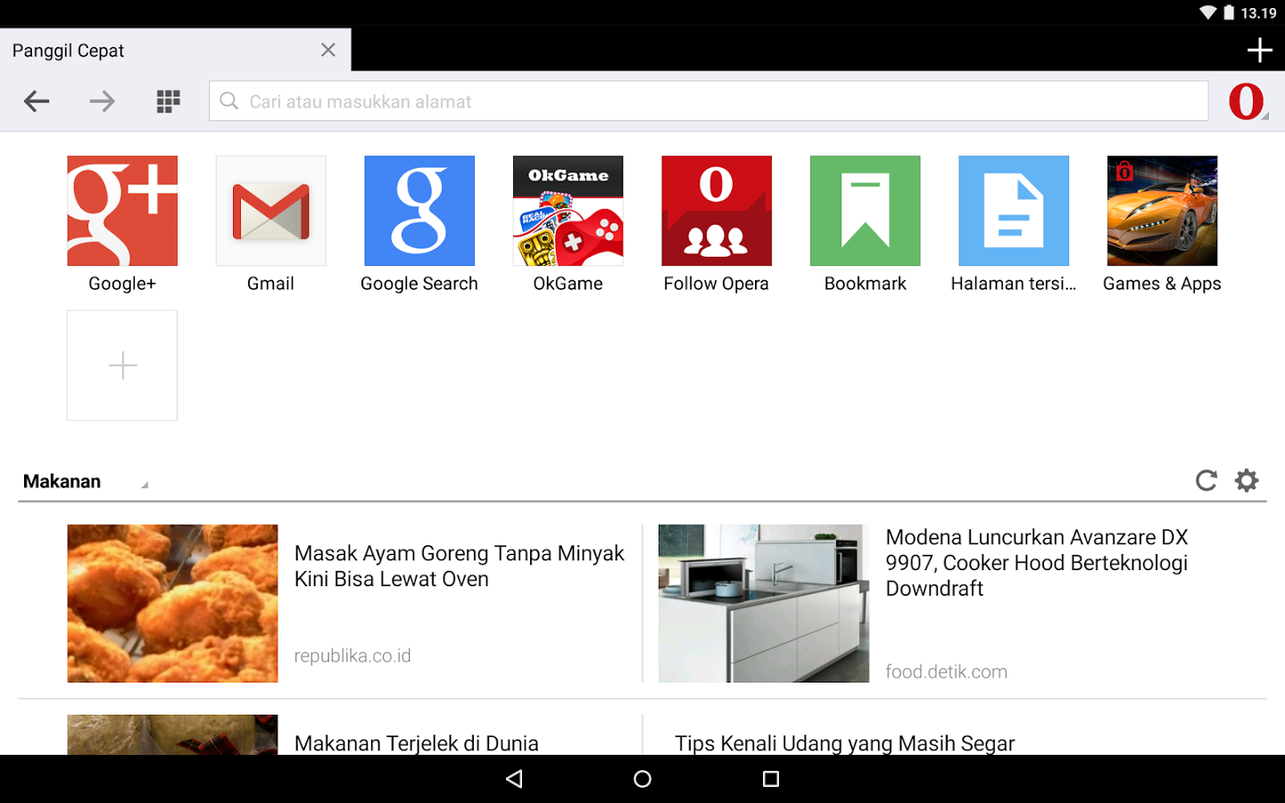Open 'Makanan Terjelek di Dunia' article
The height and width of the screenshot is (803, 1285).
point(417,743)
